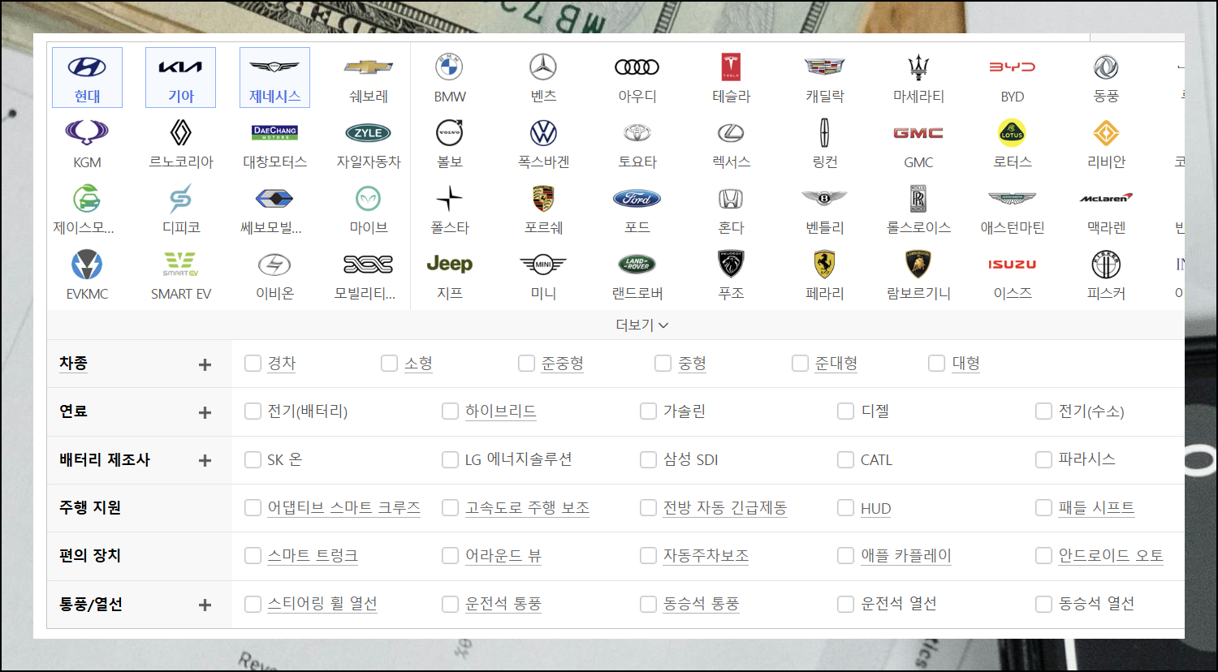1218x672 pixels.
Task: Click the Ferrari (페라리) logo
Action: tap(825, 264)
